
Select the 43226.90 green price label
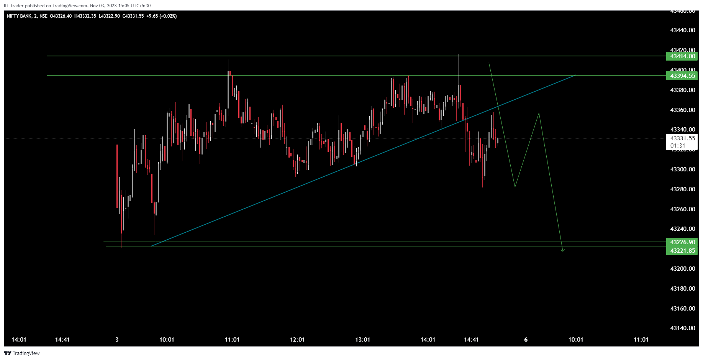click(x=682, y=242)
